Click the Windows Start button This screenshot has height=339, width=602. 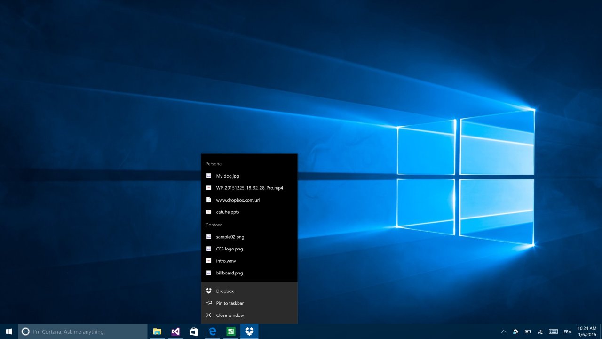click(9, 331)
